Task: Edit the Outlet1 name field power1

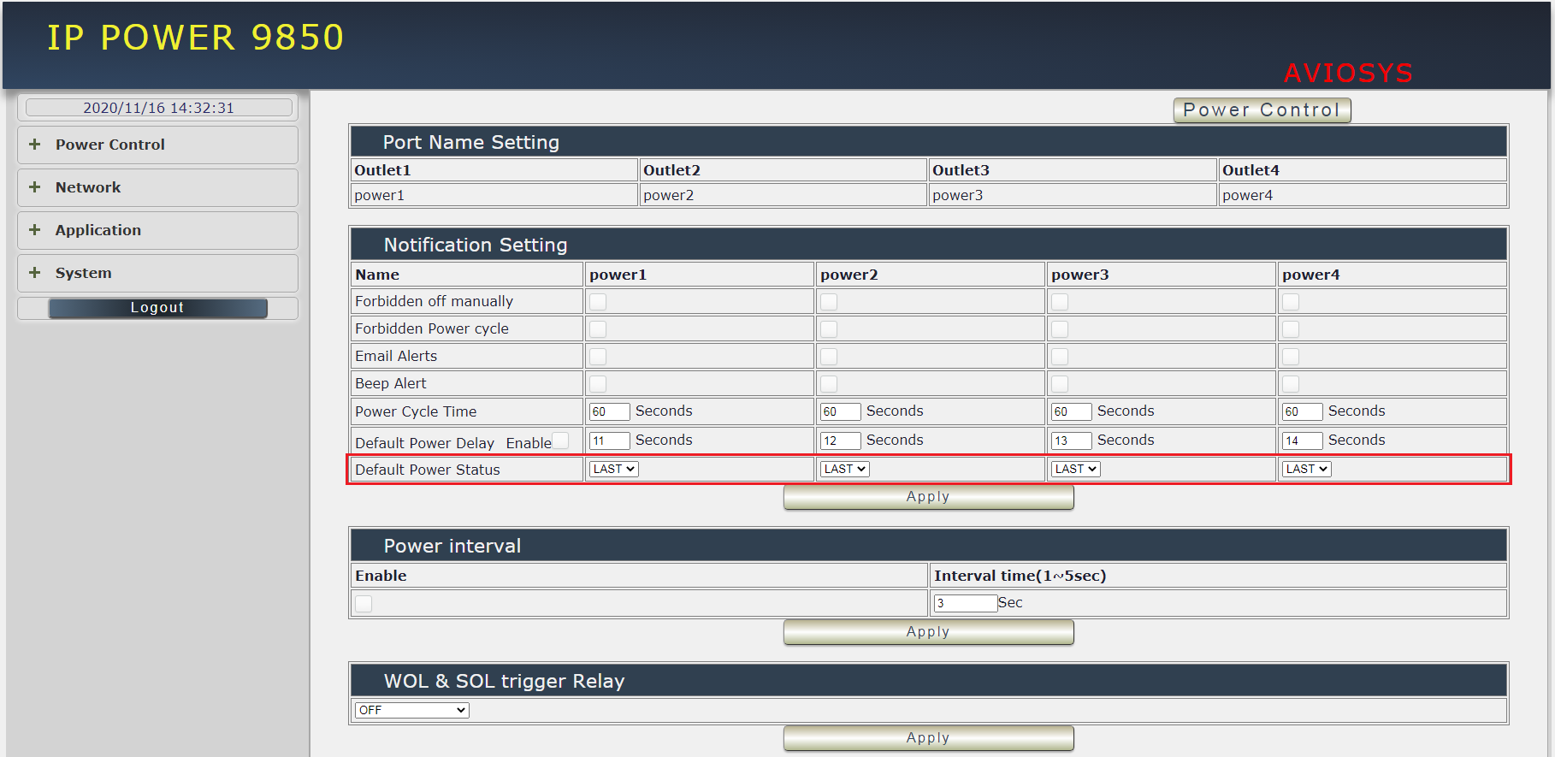Action: (494, 195)
